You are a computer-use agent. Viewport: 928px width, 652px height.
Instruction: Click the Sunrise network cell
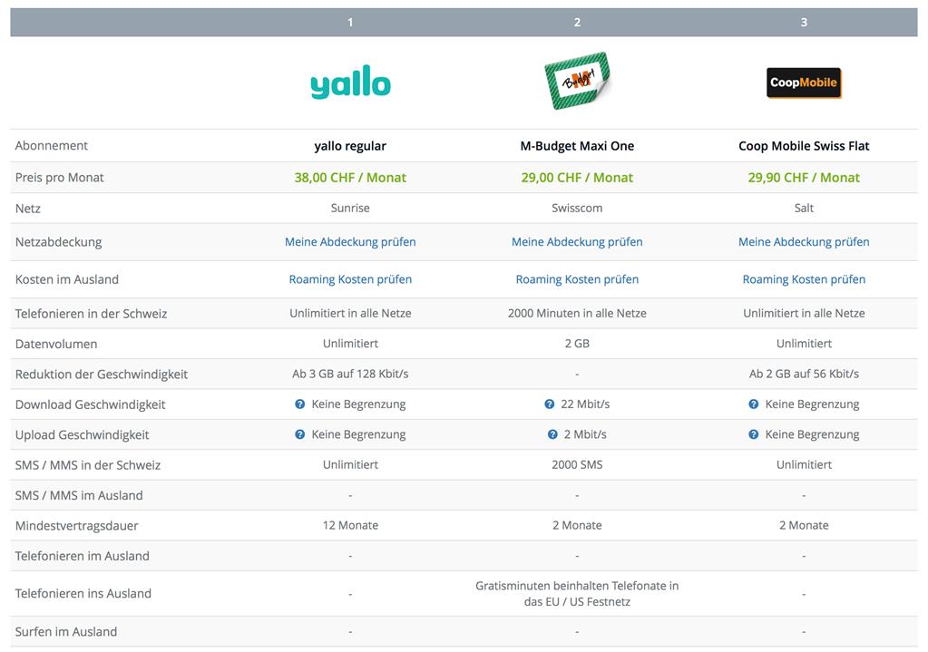[350, 209]
